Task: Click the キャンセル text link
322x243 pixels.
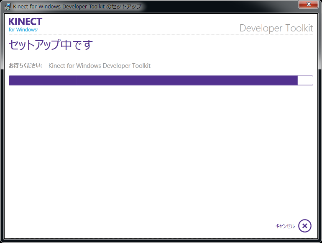Action: [x=285, y=226]
